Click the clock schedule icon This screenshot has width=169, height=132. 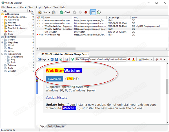tap(99, 12)
